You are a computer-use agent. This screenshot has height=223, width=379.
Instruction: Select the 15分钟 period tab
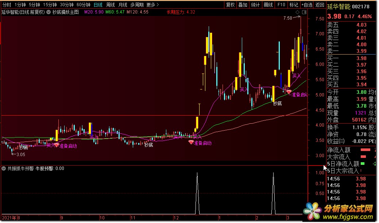(x=50, y=5)
